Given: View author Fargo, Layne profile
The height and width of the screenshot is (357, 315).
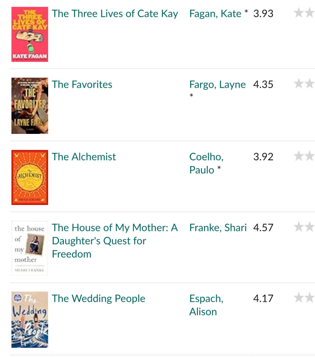Looking at the screenshot, I should pos(217,84).
